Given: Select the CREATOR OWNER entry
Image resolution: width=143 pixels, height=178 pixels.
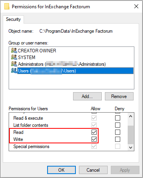Looking at the screenshot, I should (x=37, y=51).
